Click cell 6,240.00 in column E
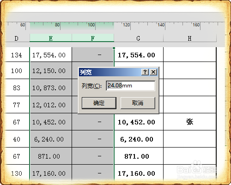This screenshot has height=185, width=231. coord(51,139)
